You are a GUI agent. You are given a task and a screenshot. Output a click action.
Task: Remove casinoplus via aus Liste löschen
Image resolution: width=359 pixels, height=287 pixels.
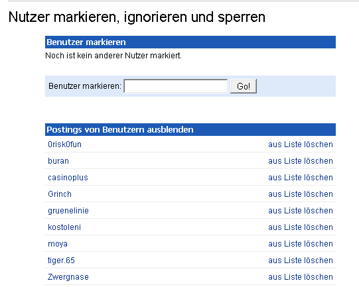pyautogui.click(x=301, y=178)
